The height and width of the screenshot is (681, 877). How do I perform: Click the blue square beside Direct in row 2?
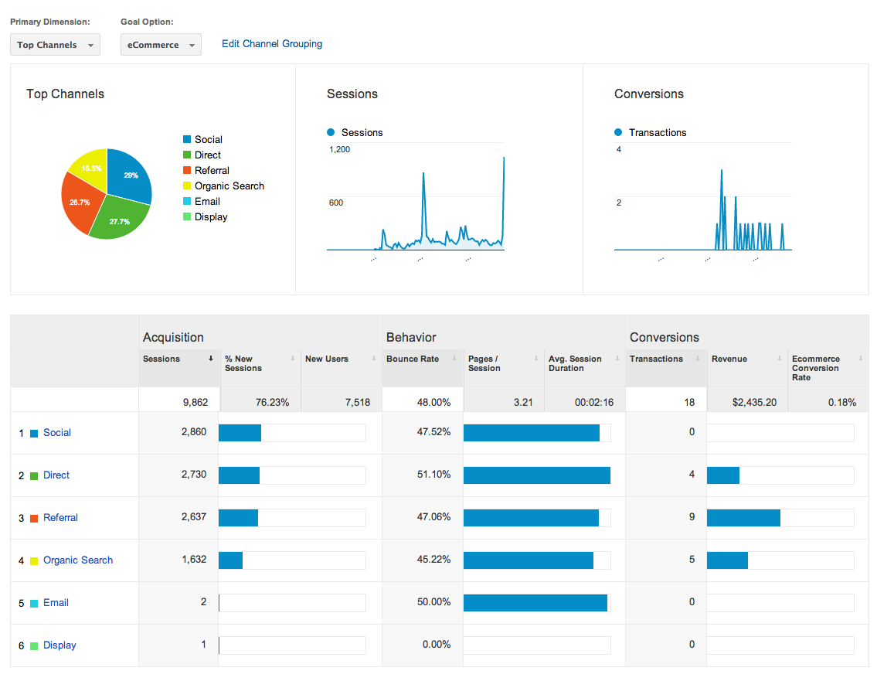(33, 475)
